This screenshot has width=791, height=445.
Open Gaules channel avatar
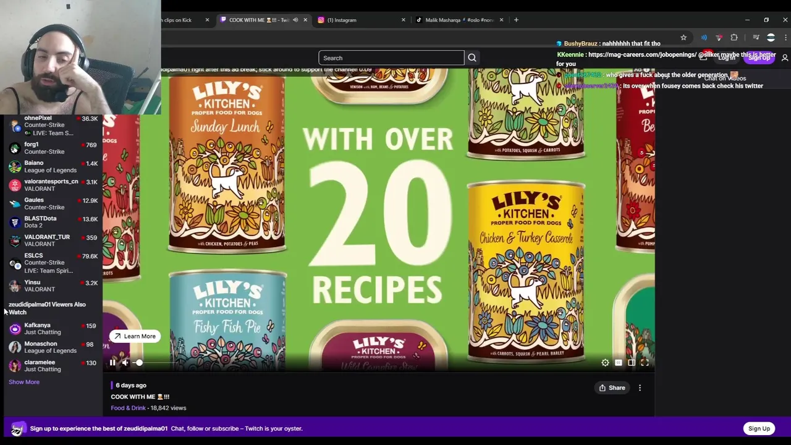(x=15, y=204)
